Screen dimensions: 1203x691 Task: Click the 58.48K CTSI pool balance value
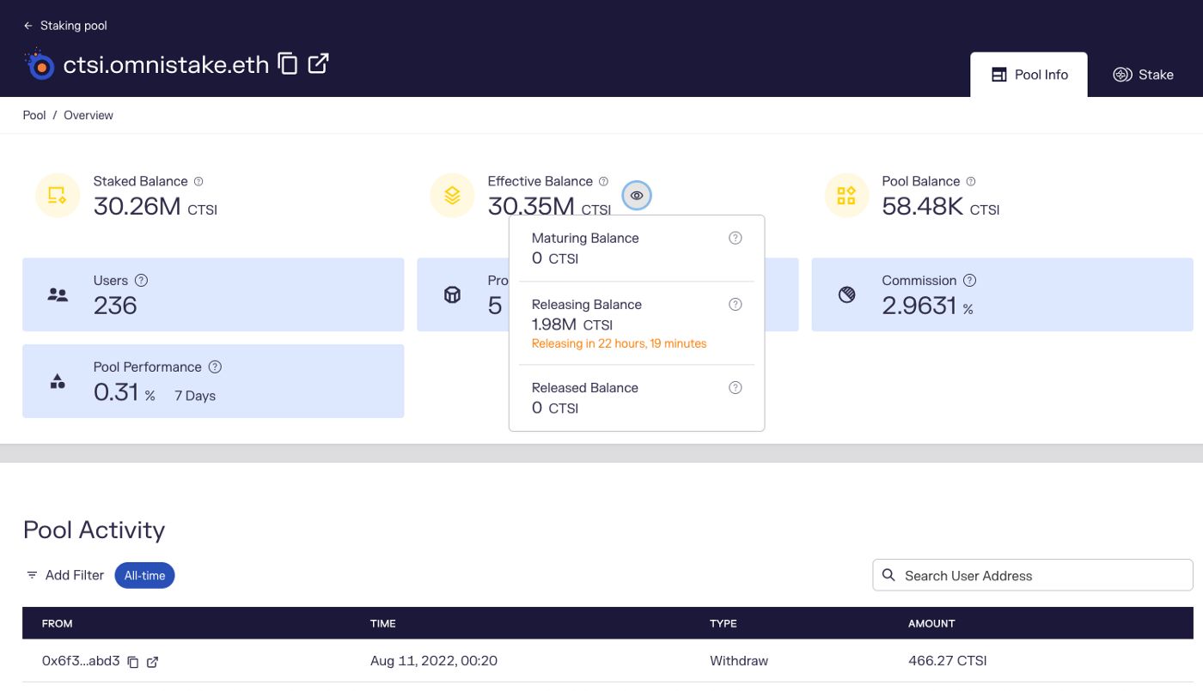point(941,206)
